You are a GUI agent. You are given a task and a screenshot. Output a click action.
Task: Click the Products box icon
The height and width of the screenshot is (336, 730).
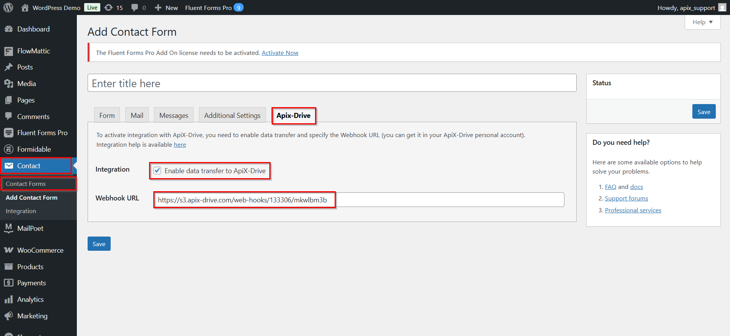(x=8, y=266)
